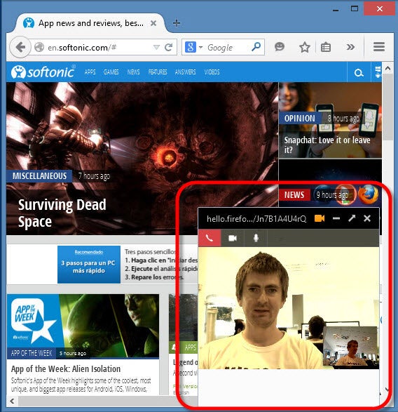Open the APPS menu on Softonic
Viewport: 398px width, 412px height.
point(90,72)
